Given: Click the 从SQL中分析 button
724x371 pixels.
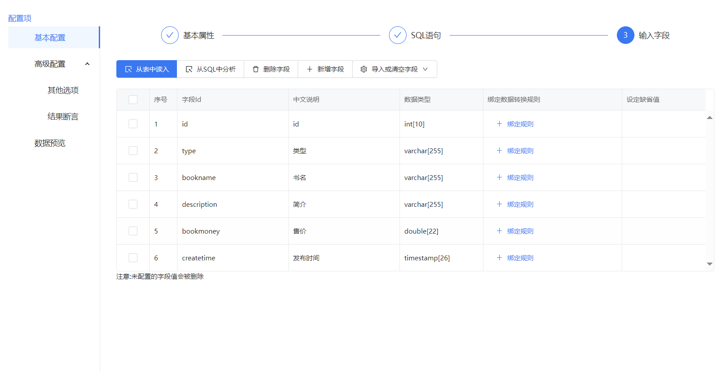Looking at the screenshot, I should click(210, 69).
